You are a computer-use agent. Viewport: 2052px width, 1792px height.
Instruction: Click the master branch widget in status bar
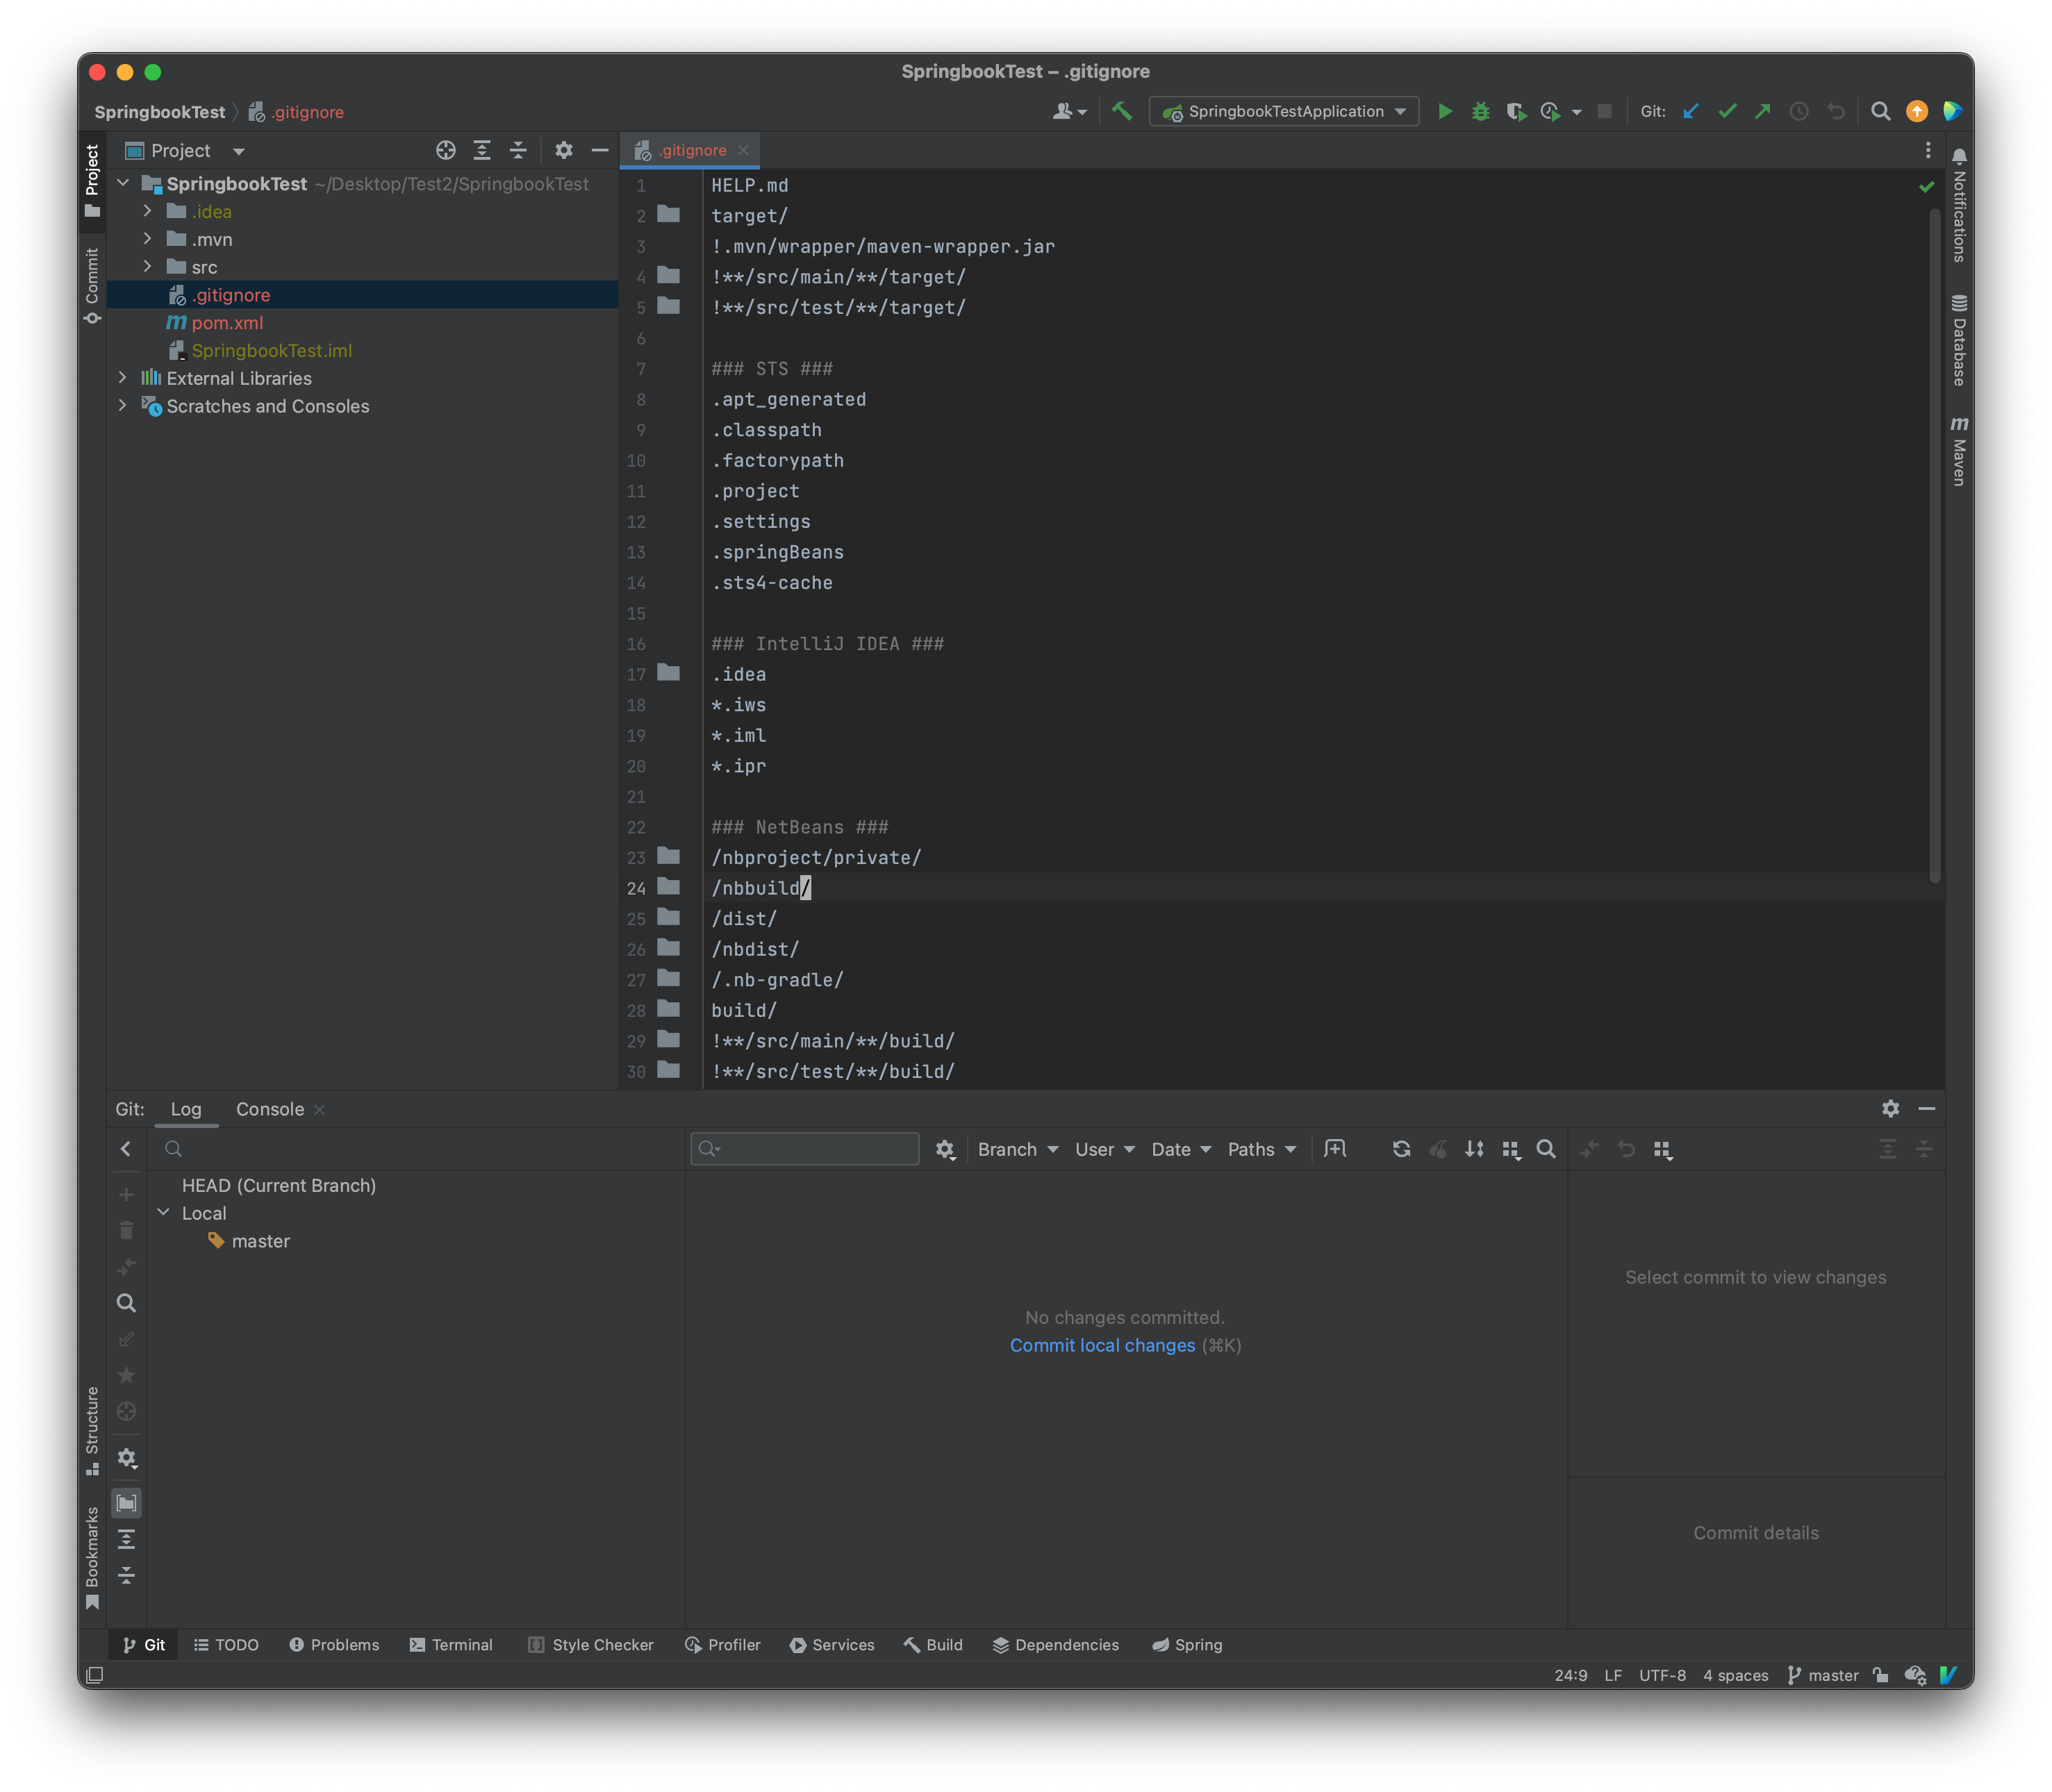point(1823,1675)
